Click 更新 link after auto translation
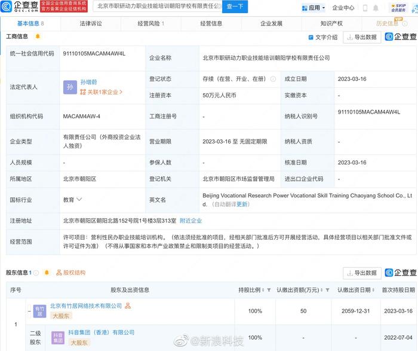This screenshot has width=418, height=351. coord(242,204)
